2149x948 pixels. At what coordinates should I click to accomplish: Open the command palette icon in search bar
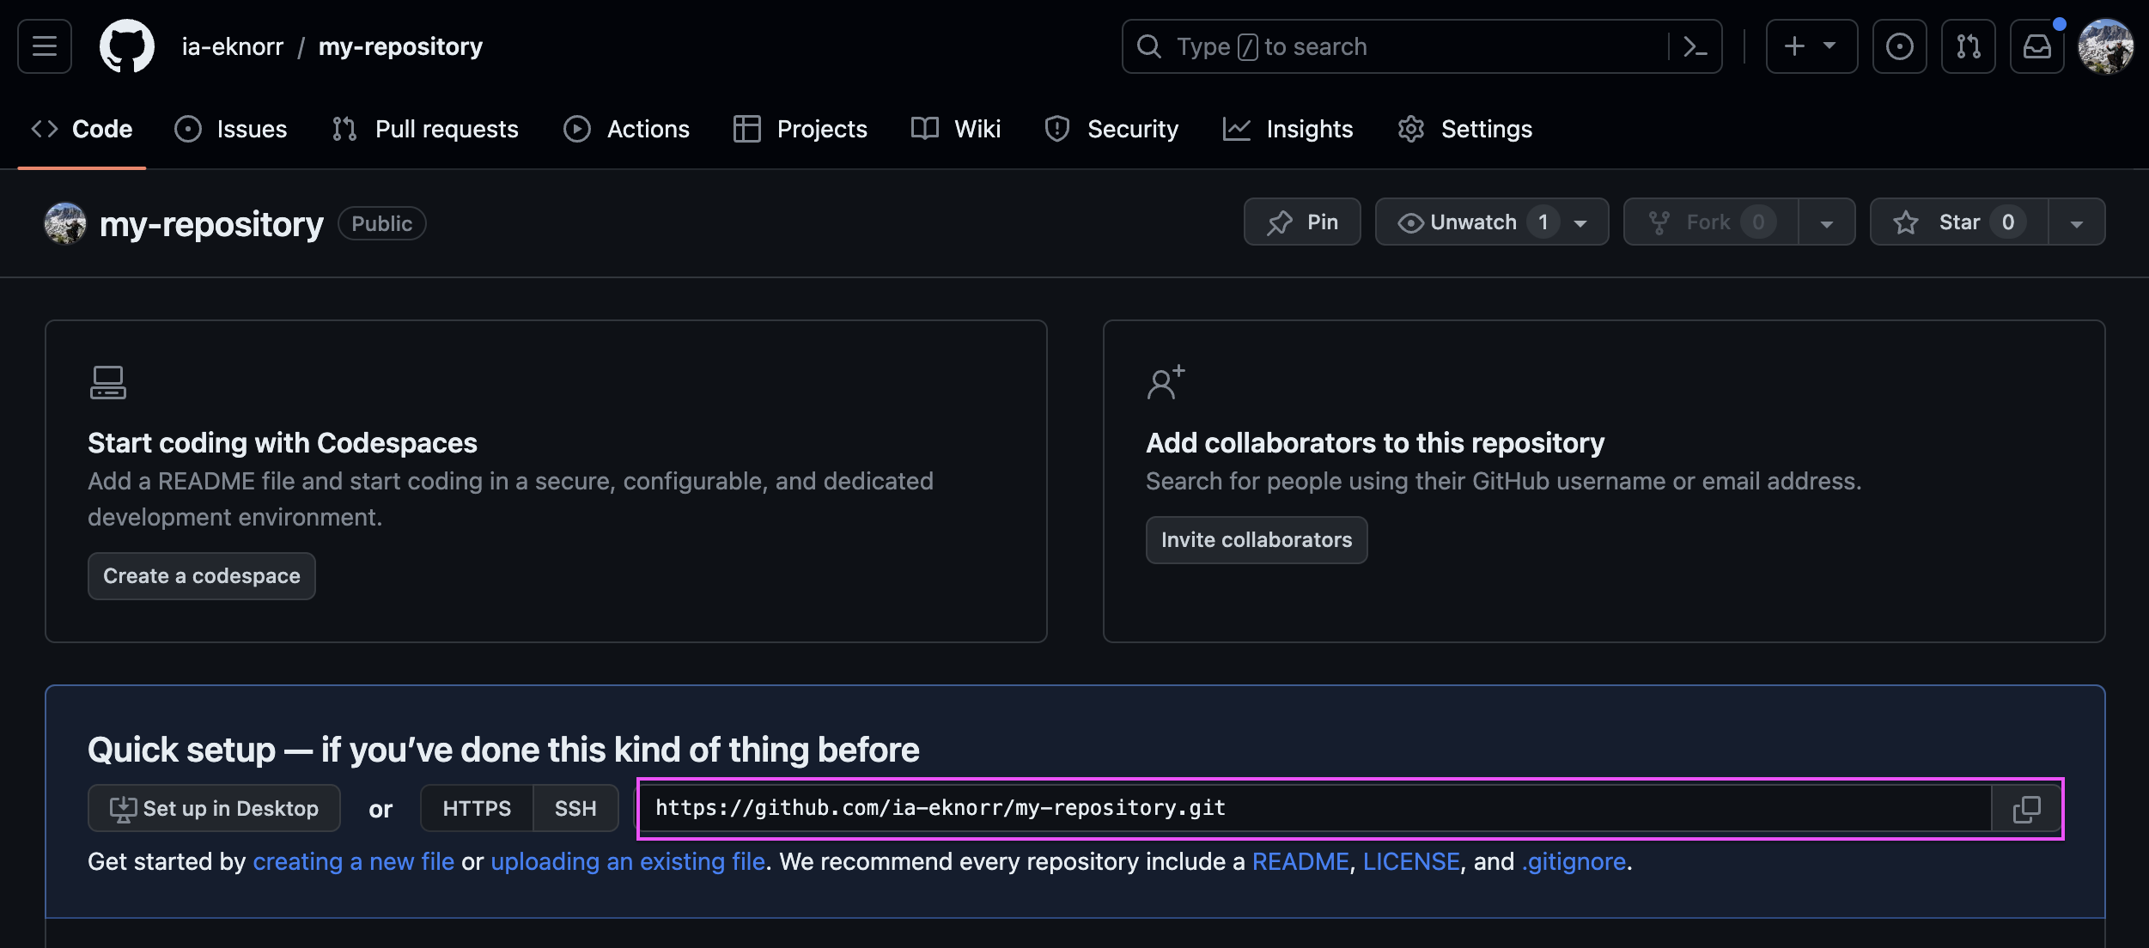[x=1695, y=46]
